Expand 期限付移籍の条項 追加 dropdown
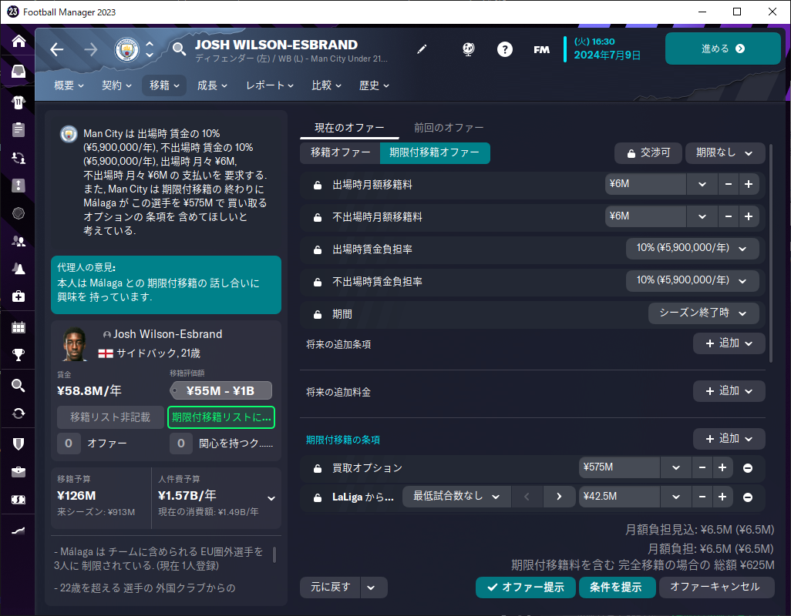This screenshot has height=616, width=791. pos(729,439)
